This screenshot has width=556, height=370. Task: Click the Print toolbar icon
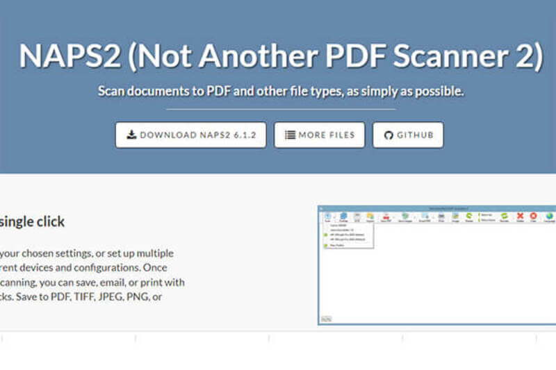pos(441,217)
